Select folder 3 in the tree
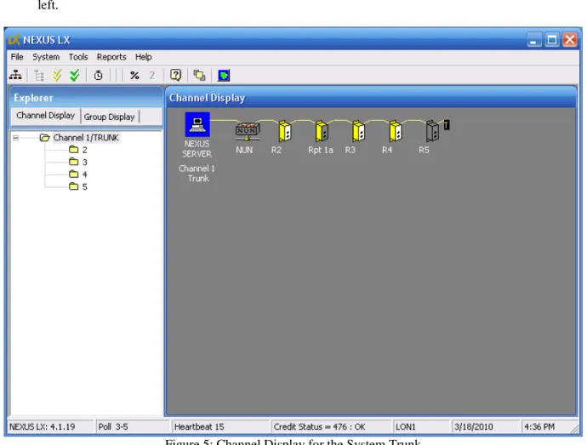This screenshot has width=587, height=445. (78, 163)
